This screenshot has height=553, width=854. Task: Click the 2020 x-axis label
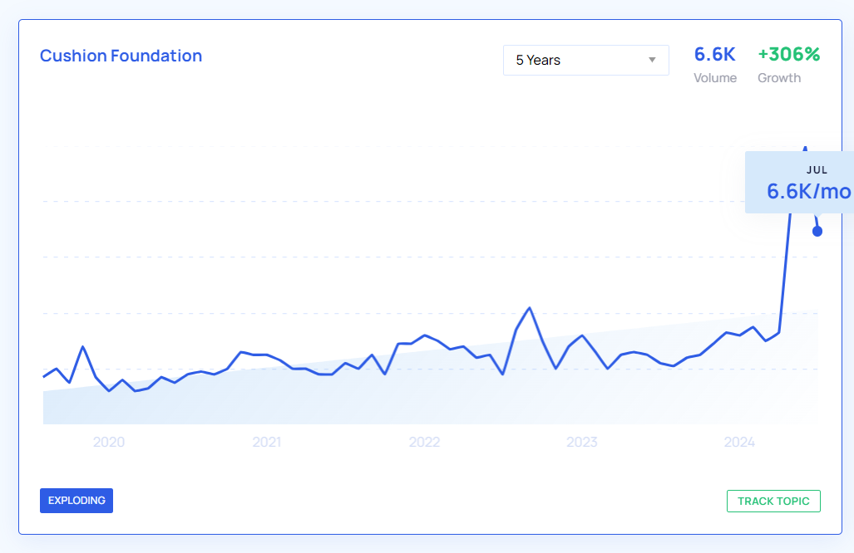coord(109,443)
